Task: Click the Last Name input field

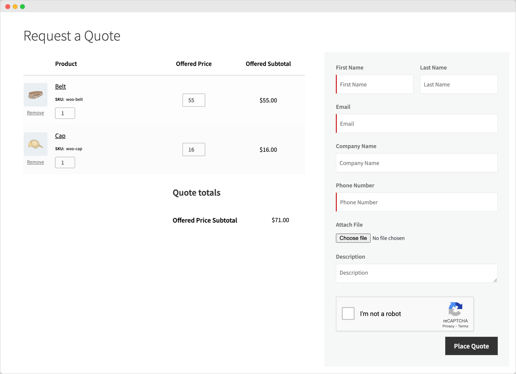Action: coord(459,84)
